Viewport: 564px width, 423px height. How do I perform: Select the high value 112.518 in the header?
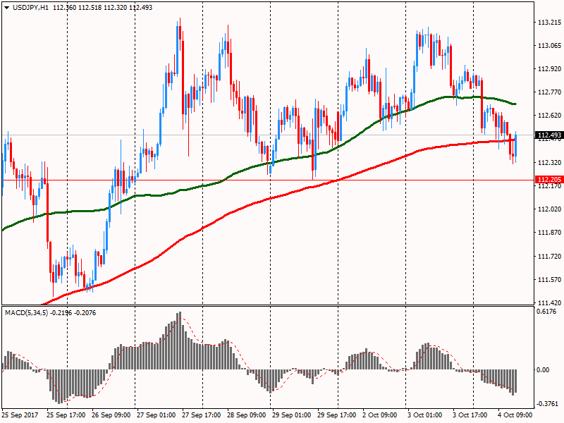(90, 8)
